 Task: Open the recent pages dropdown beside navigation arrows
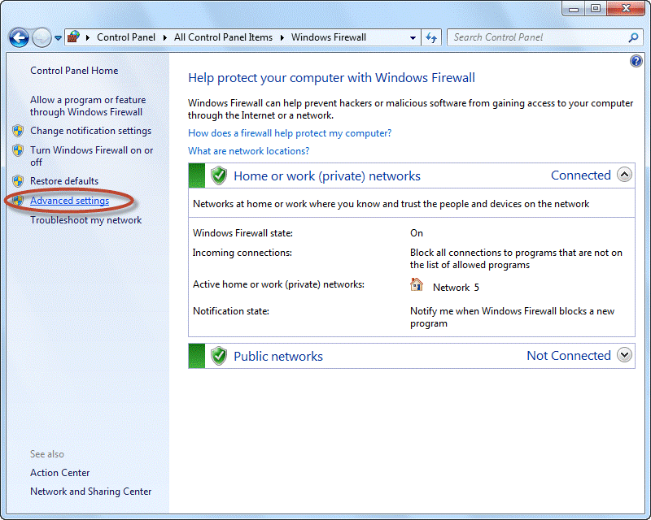(x=57, y=37)
